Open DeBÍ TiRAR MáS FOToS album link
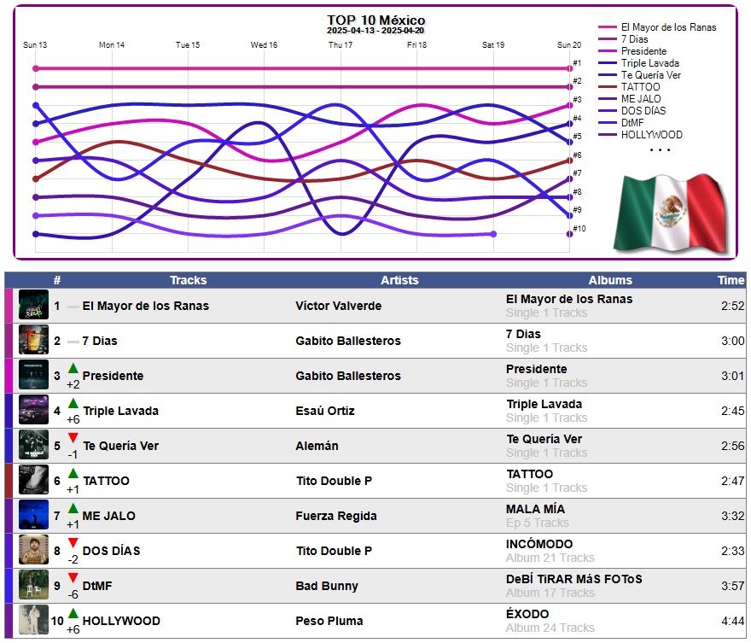This screenshot has width=751, height=643. coord(573,579)
